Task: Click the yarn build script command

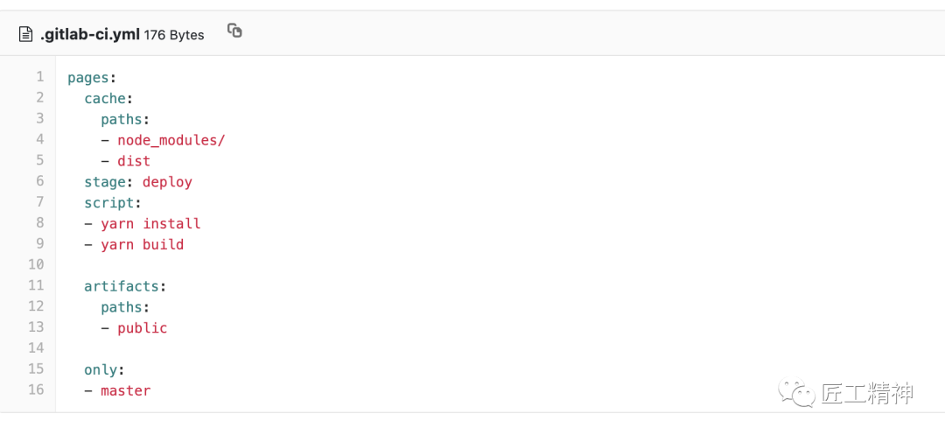Action: click(x=143, y=244)
